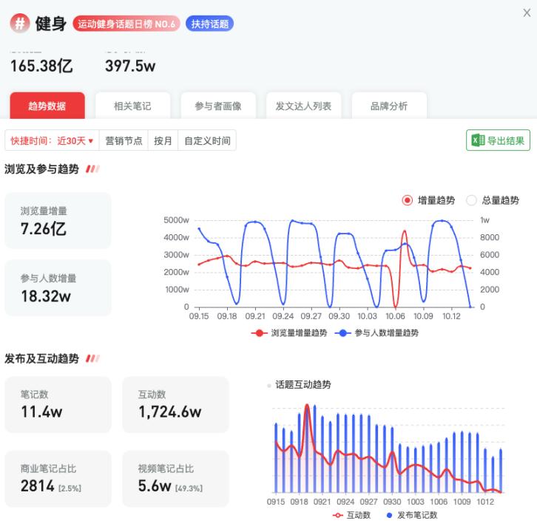This screenshot has width=537, height=532.
Task: Toggle the 浏览量增量趋势 legend series
Action: coord(289,333)
